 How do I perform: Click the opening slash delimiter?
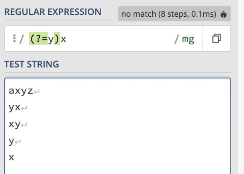pos(22,39)
